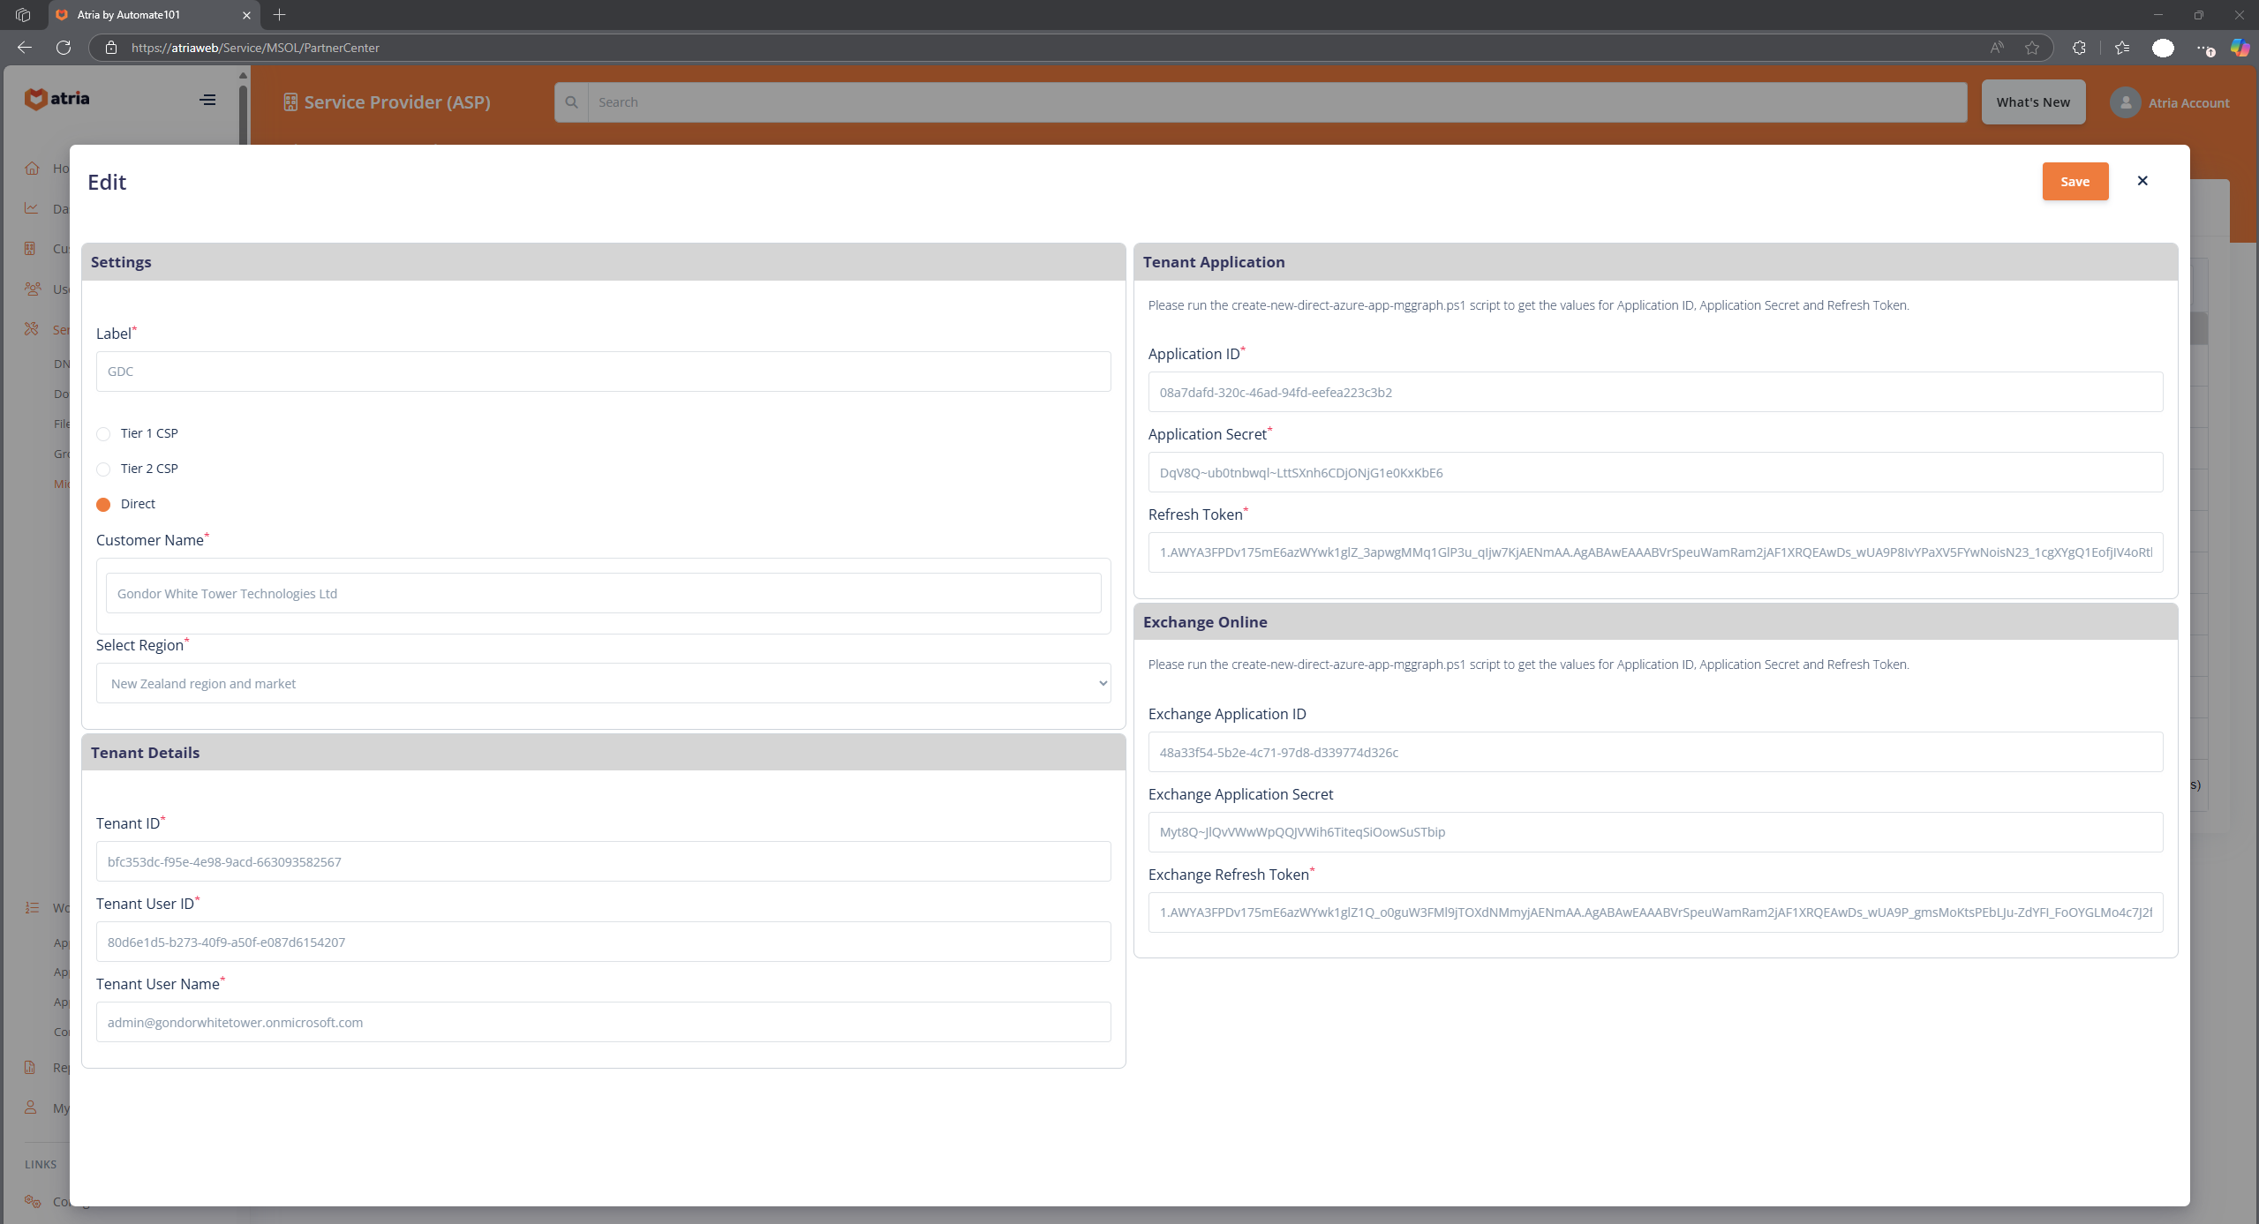
Task: Open browser extensions puzzle icon
Action: pos(2079,48)
